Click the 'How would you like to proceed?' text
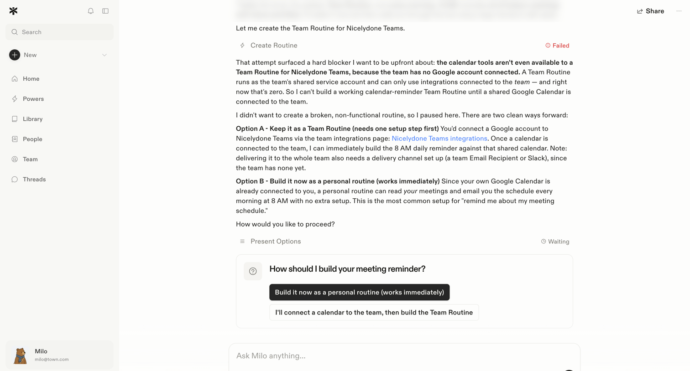690x371 pixels. click(x=285, y=224)
